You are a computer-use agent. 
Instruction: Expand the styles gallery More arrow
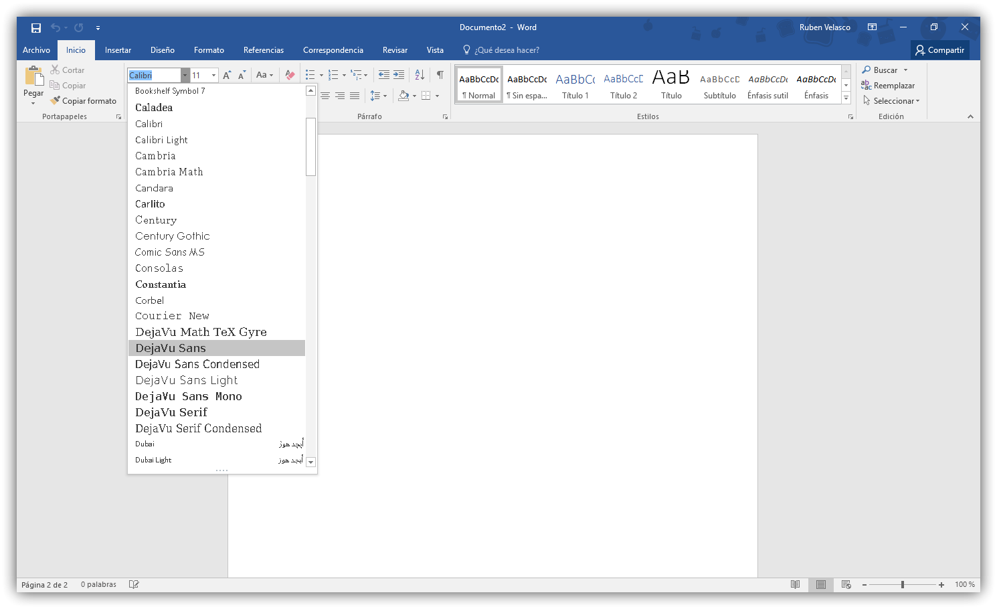pos(846,98)
